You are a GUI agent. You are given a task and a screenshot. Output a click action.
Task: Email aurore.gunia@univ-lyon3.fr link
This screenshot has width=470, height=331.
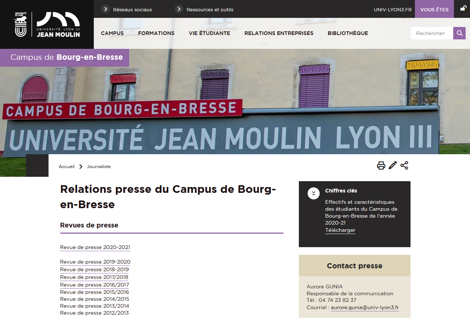[x=365, y=307]
